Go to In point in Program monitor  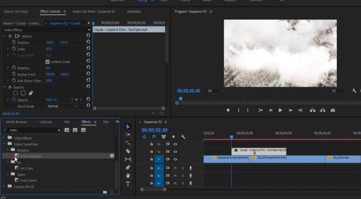(x=261, y=110)
